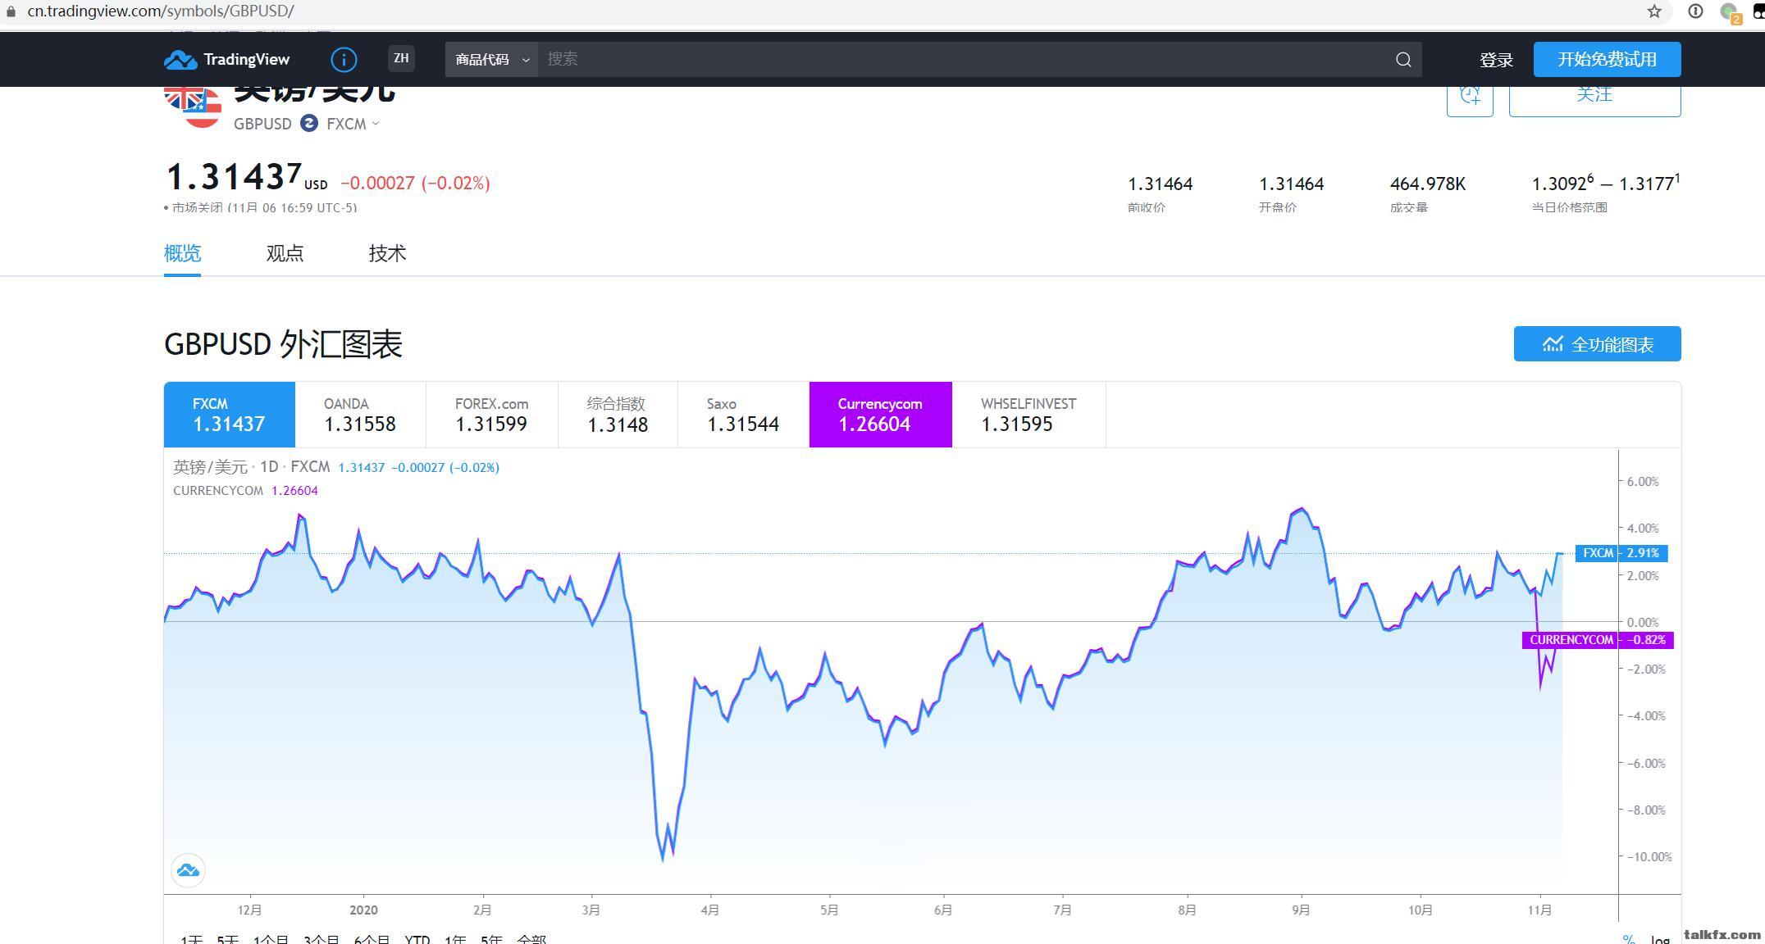Open the ZH language selector

click(401, 58)
